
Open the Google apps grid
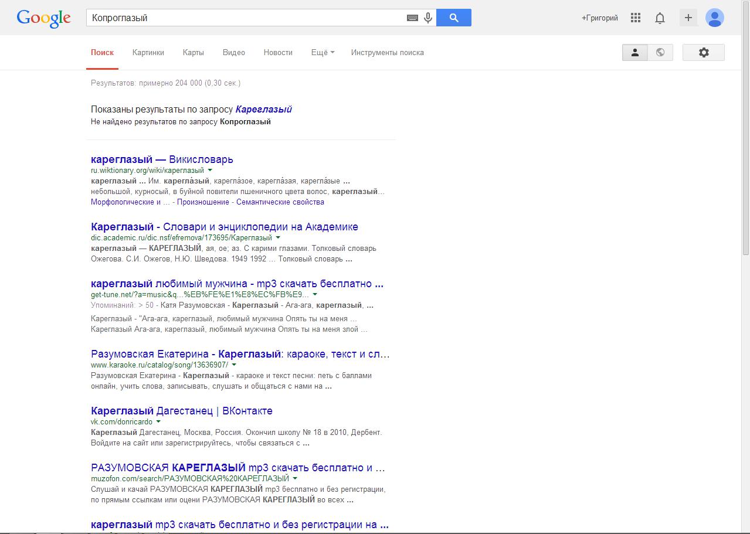(636, 18)
